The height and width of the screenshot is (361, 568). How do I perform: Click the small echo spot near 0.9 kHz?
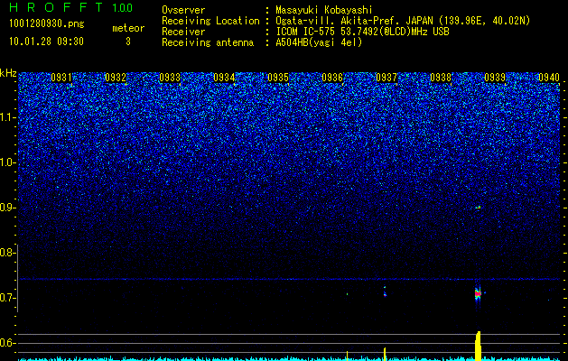(479, 208)
